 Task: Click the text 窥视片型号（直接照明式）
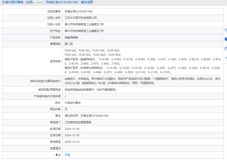80,59
